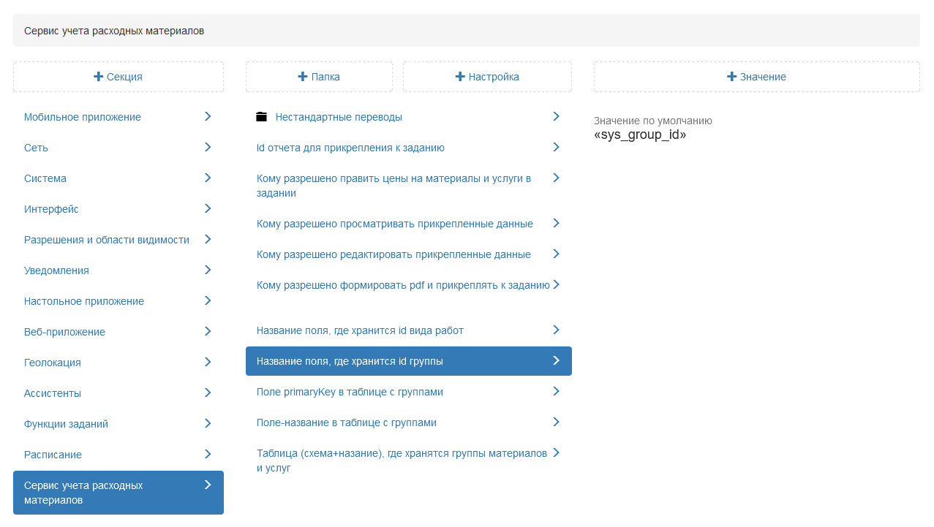Add a new Папка

[x=319, y=77]
